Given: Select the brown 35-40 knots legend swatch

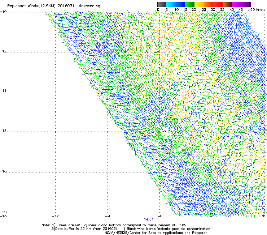Looking at the screenshot, I should coord(227,4).
